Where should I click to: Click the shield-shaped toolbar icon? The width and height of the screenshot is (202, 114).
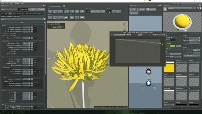(72, 18)
